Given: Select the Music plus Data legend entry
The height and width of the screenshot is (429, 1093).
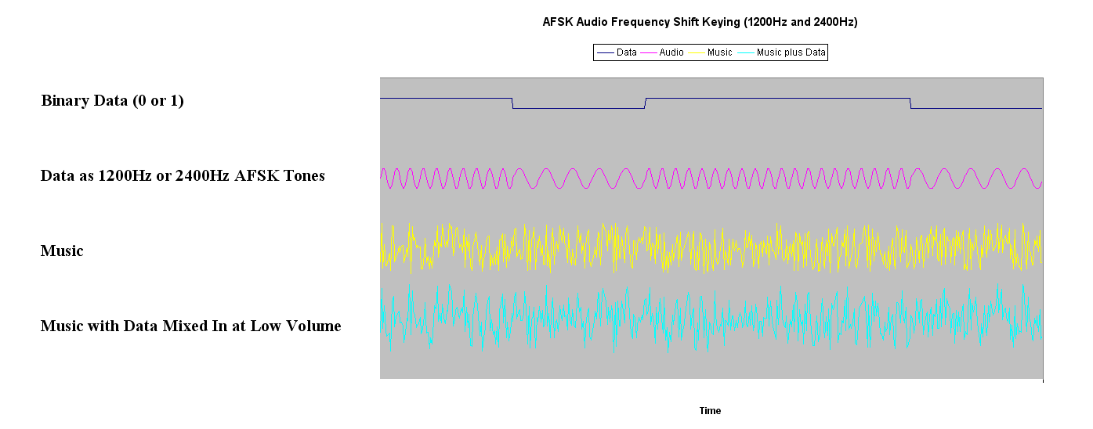Looking at the screenshot, I should pos(791,52).
